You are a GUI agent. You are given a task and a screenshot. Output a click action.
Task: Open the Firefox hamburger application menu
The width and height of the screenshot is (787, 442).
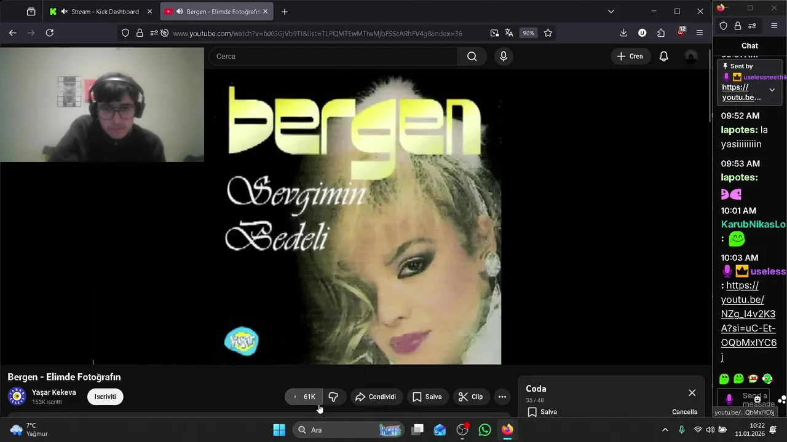click(x=700, y=33)
